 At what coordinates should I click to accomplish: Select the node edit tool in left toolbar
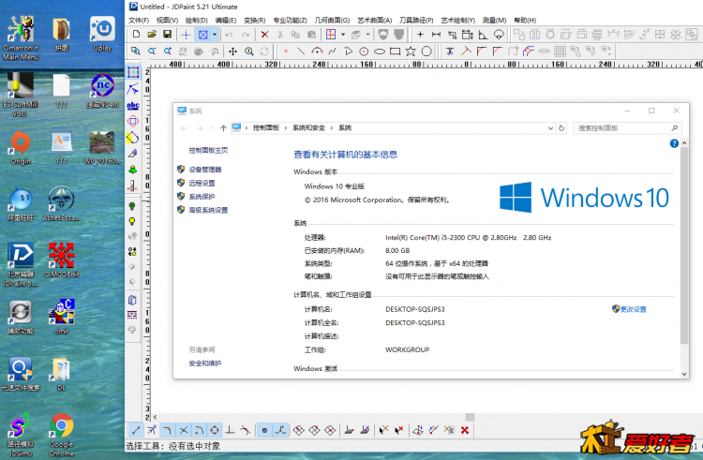133,89
